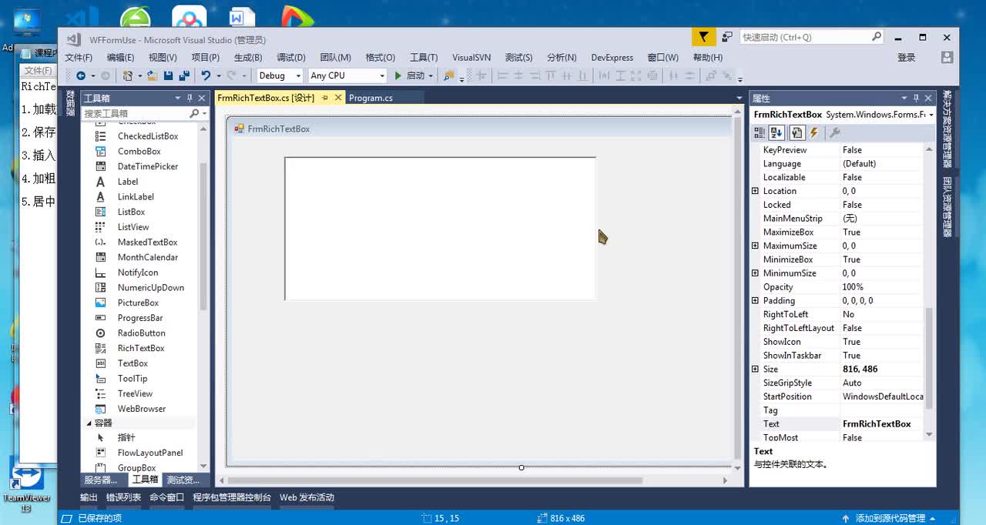Screen dimensions: 986x525
Task: Pick the RadioButton toolbox item
Action: [x=142, y=333]
